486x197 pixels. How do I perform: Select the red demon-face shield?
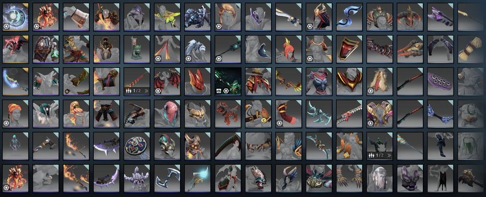[350, 49]
